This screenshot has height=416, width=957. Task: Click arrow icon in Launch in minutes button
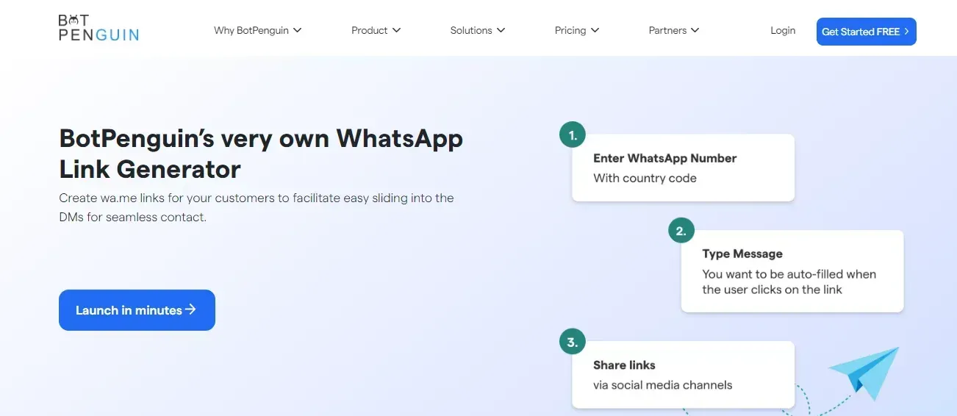(x=190, y=309)
